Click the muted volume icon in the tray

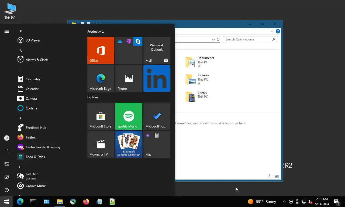pyautogui.click(x=310, y=202)
